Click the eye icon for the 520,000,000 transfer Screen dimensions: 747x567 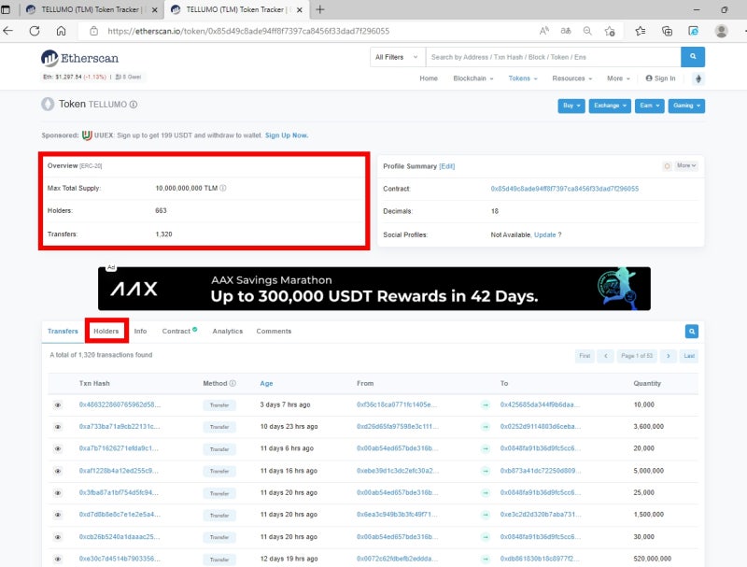pyautogui.click(x=58, y=559)
